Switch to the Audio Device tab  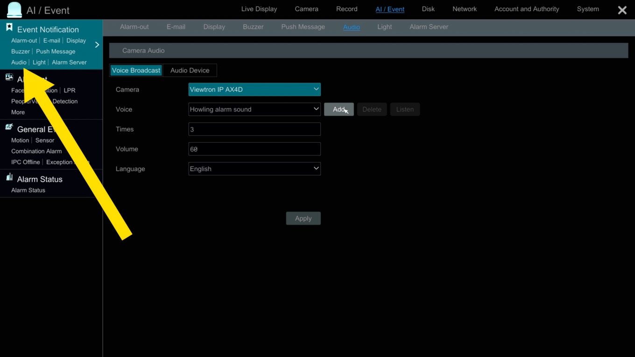coord(190,70)
